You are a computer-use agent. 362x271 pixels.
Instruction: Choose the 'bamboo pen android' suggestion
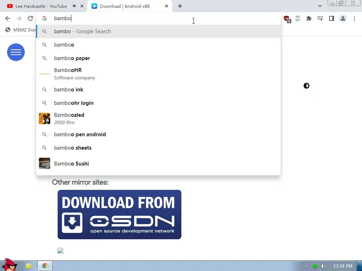pos(159,134)
